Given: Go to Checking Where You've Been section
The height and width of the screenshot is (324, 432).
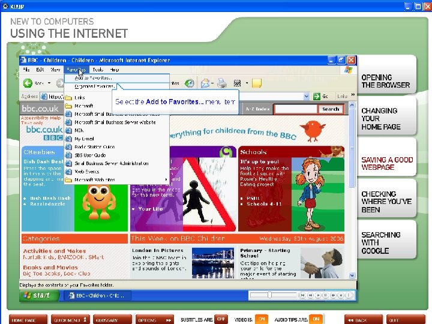Looking at the screenshot, I should coord(386,199).
